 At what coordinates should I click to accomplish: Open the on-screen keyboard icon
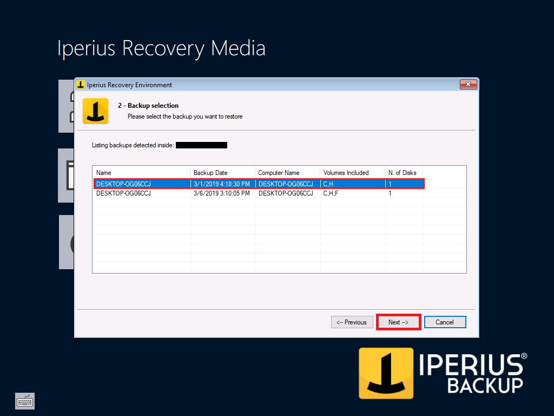coord(25,401)
